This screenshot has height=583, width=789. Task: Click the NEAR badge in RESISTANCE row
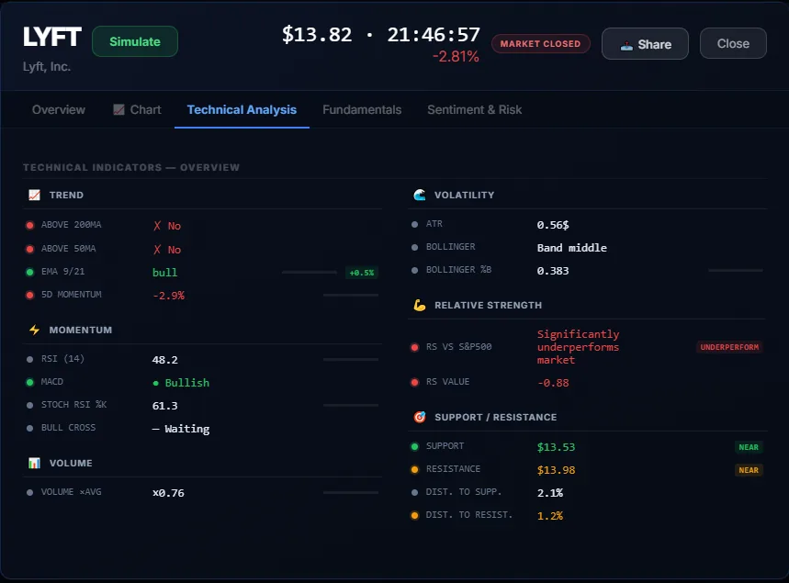pos(749,470)
